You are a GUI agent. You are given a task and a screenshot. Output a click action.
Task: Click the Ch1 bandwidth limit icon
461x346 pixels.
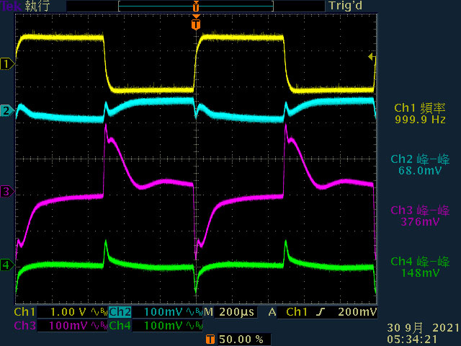[99, 312]
